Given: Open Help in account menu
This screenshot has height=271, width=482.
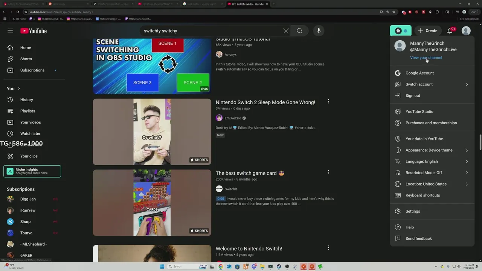Looking at the screenshot, I should tap(432, 227).
